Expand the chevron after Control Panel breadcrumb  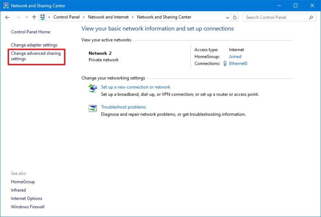click(85, 17)
